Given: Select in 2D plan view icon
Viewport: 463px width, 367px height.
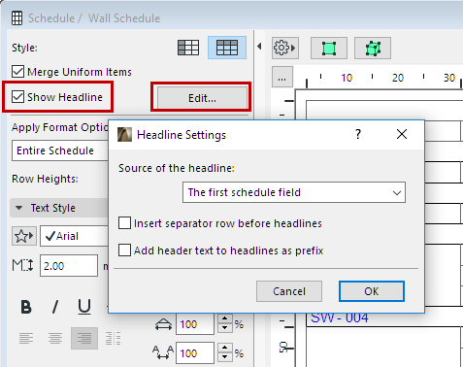Looking at the screenshot, I should (329, 48).
